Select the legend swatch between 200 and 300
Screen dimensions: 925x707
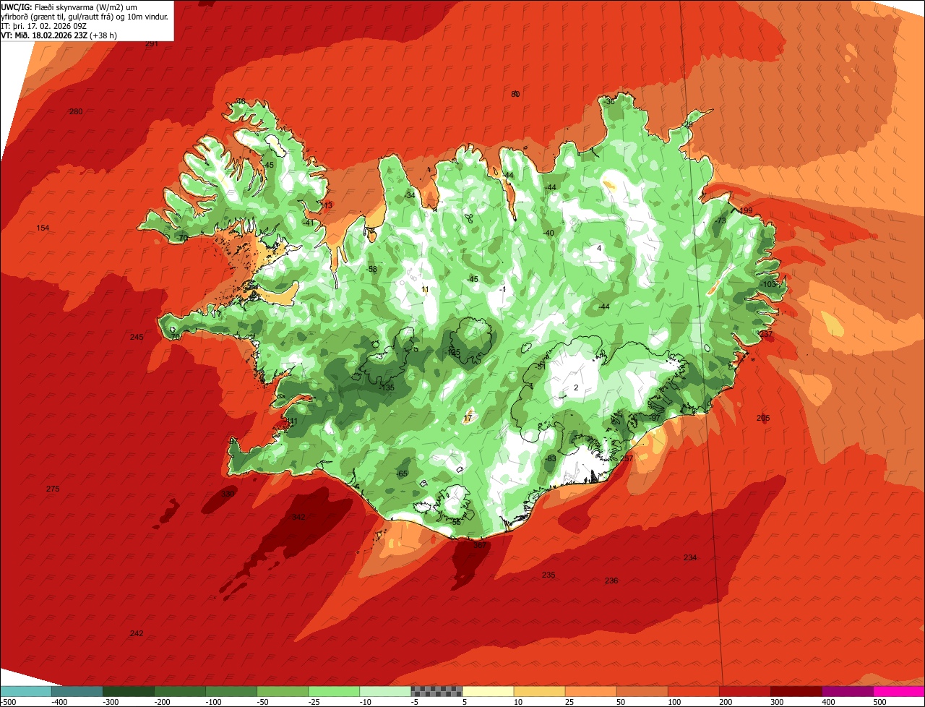tap(744, 691)
